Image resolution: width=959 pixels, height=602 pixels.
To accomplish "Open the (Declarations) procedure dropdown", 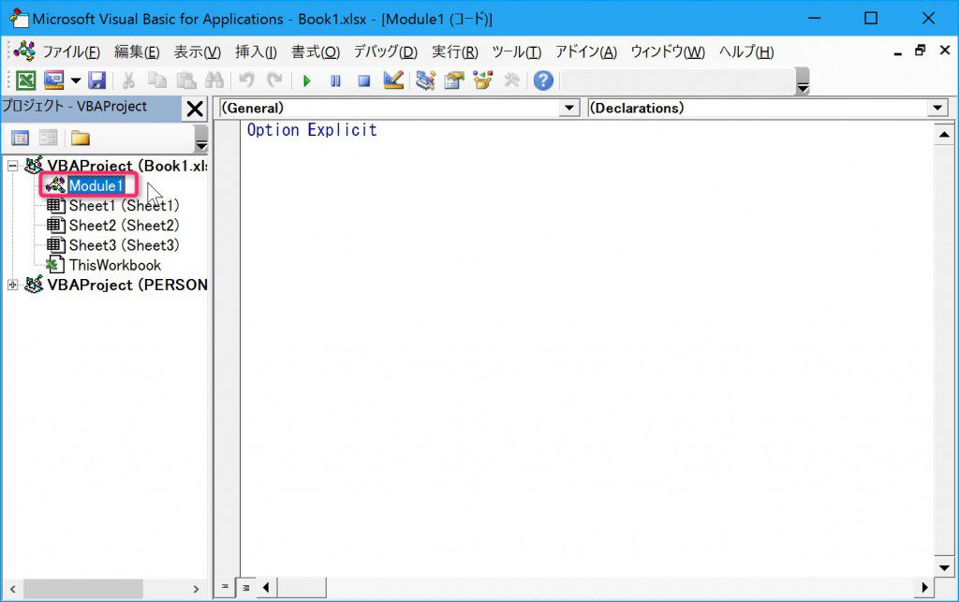I will [x=937, y=109].
